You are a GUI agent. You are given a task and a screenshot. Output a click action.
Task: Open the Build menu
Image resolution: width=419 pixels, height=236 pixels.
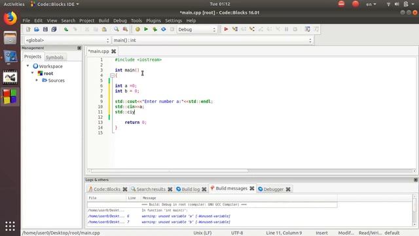(x=103, y=20)
